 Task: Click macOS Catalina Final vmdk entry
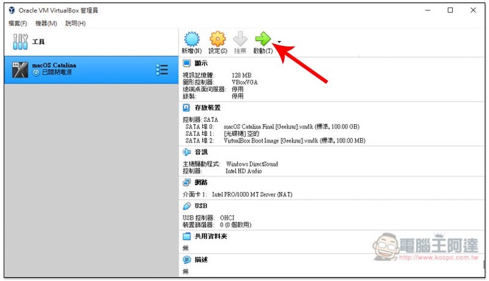coord(292,127)
